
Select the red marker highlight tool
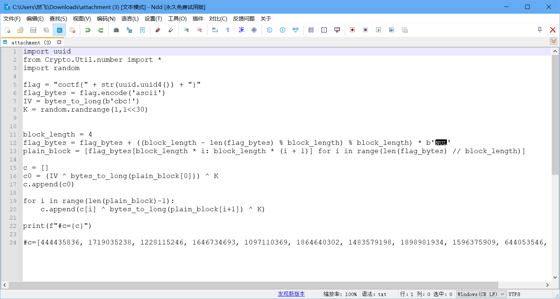(x=158, y=30)
